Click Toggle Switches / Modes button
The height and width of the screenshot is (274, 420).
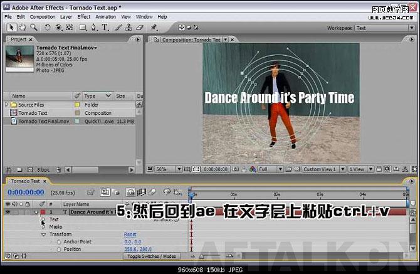pos(152,256)
